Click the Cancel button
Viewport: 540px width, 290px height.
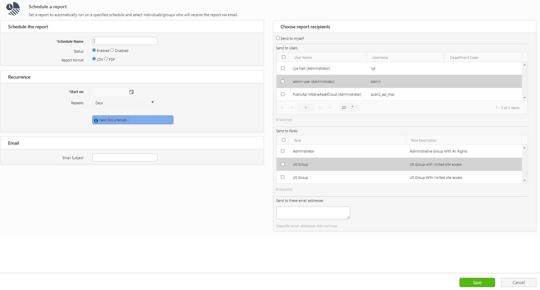pos(518,282)
